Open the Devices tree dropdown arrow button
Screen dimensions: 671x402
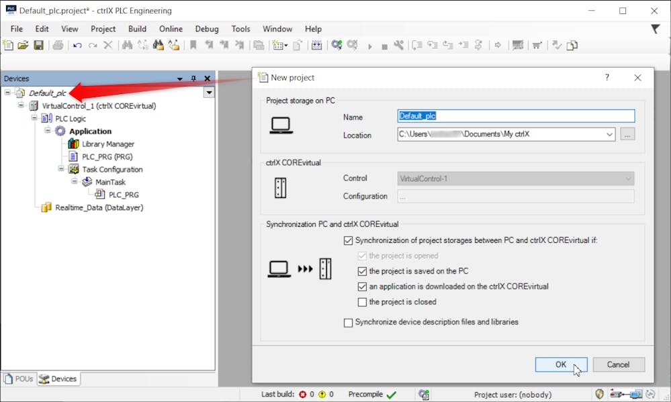pyautogui.click(x=209, y=93)
